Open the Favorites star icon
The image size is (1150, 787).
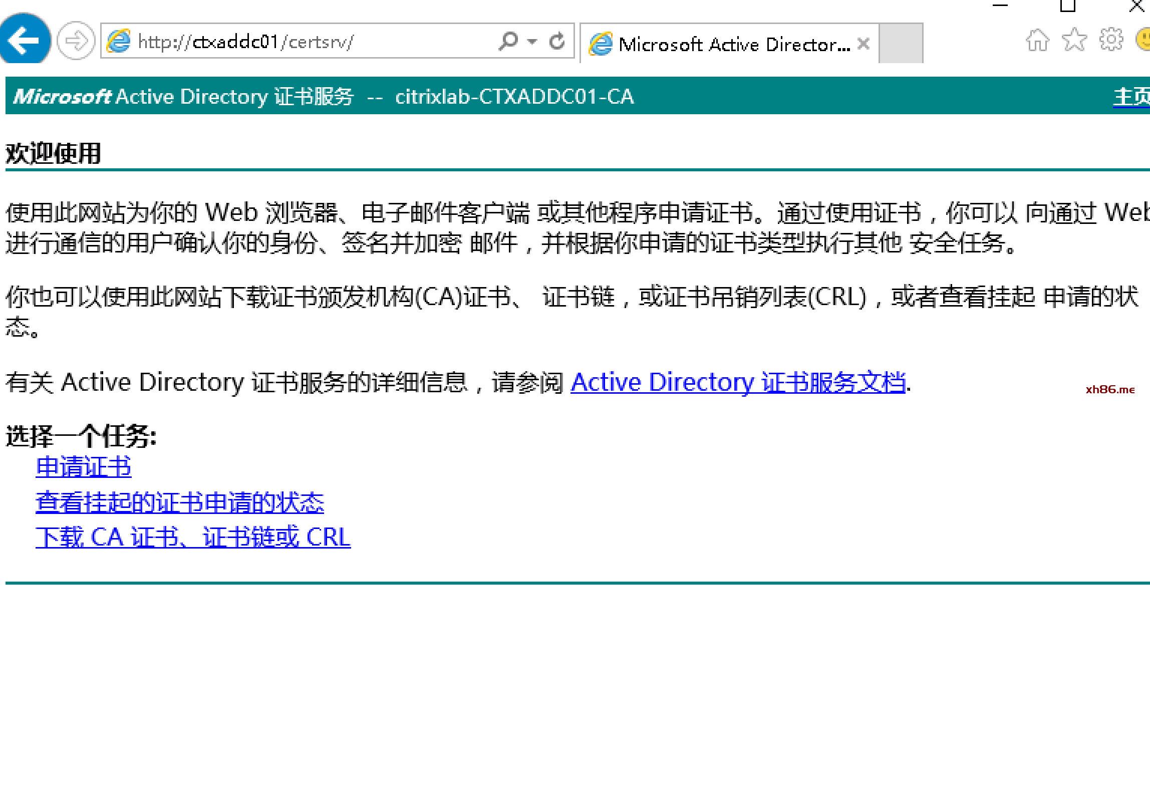1074,40
